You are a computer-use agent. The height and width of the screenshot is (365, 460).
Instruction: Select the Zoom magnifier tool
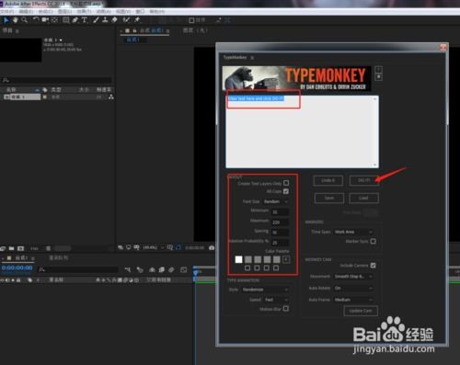[24, 20]
